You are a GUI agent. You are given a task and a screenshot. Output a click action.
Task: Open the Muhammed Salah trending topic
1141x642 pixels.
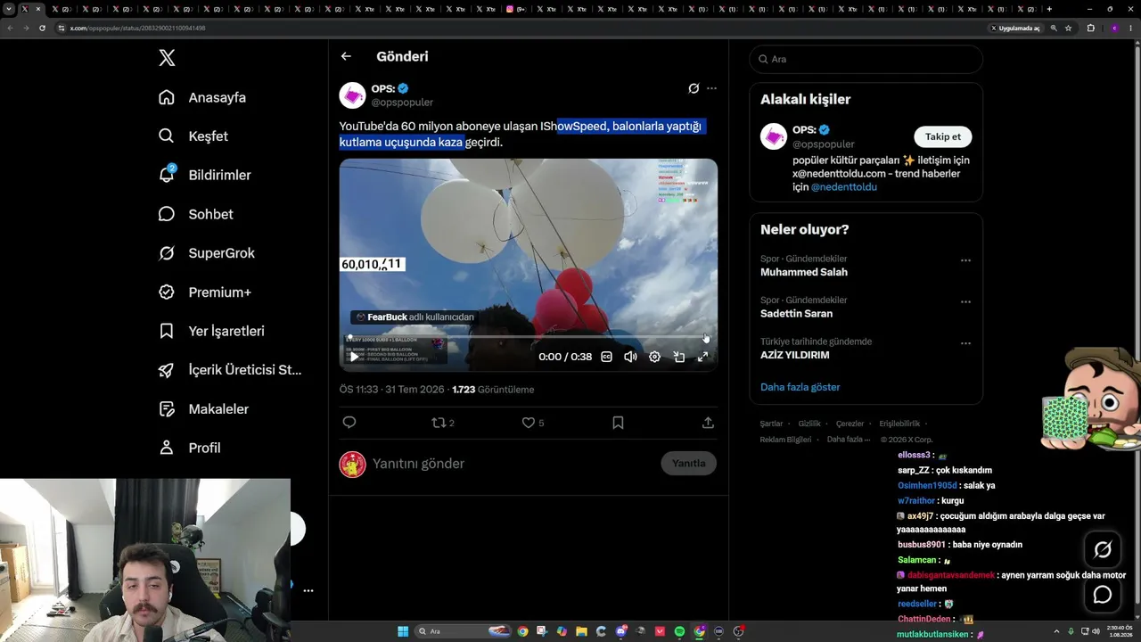click(x=804, y=272)
